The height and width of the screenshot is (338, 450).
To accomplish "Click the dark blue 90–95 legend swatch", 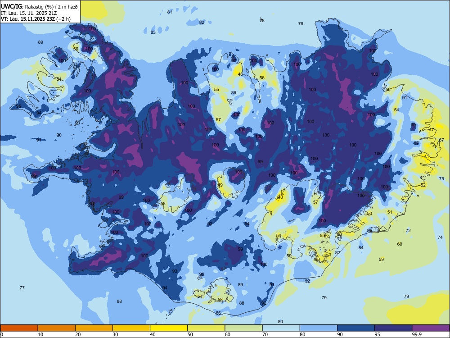I will pyautogui.click(x=356, y=328).
